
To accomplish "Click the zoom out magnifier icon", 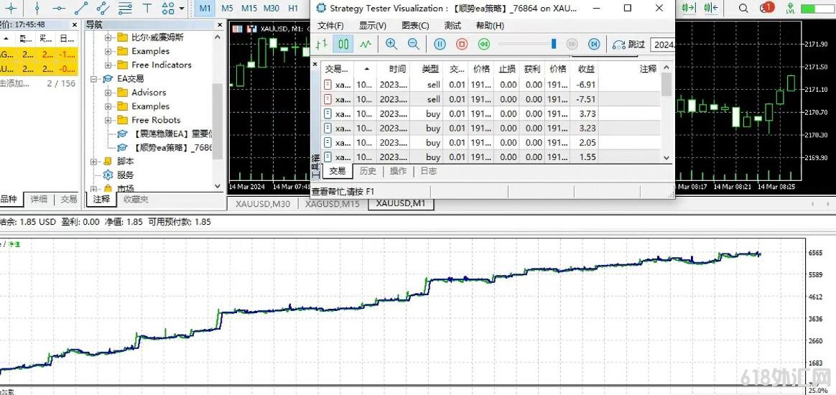I will point(413,44).
